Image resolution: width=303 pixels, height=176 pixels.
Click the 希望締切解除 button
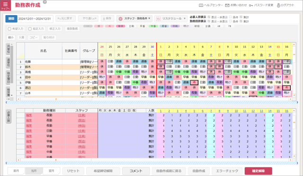(x=103, y=171)
